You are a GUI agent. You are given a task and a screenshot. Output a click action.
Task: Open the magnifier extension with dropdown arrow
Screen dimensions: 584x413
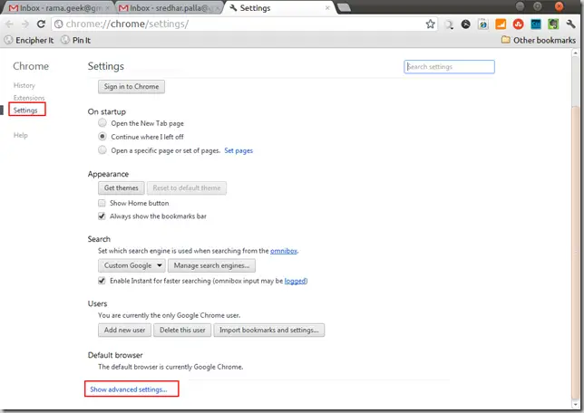pyautogui.click(x=449, y=24)
